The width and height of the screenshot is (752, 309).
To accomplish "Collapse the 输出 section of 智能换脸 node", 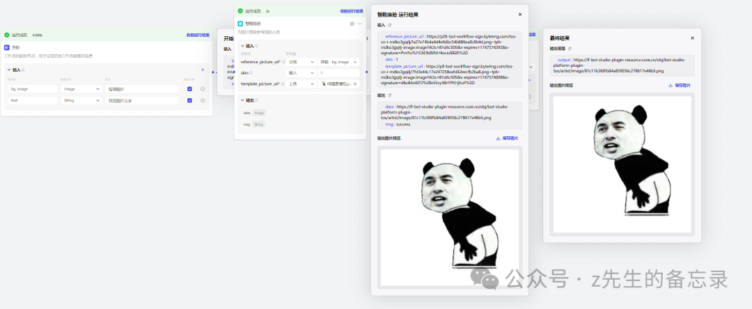I will tap(242, 100).
